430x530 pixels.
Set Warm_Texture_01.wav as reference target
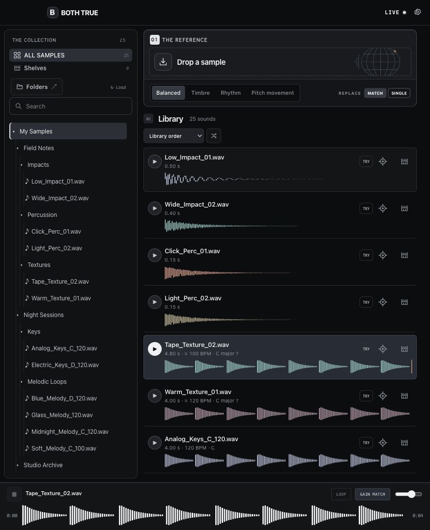[383, 396]
